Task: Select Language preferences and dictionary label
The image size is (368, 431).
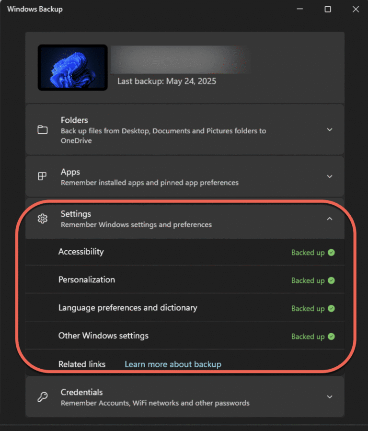Action: point(128,308)
